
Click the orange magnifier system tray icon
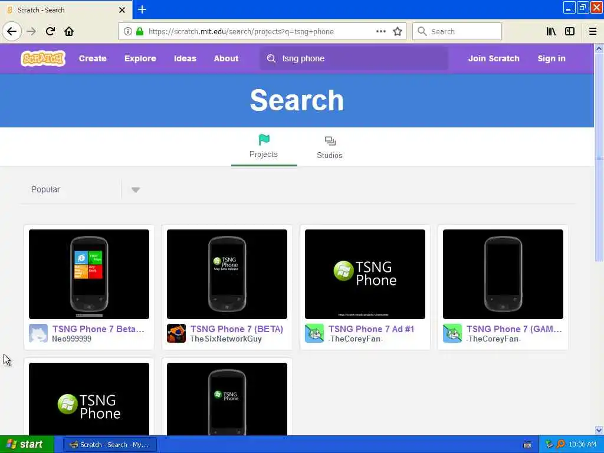[x=561, y=445]
